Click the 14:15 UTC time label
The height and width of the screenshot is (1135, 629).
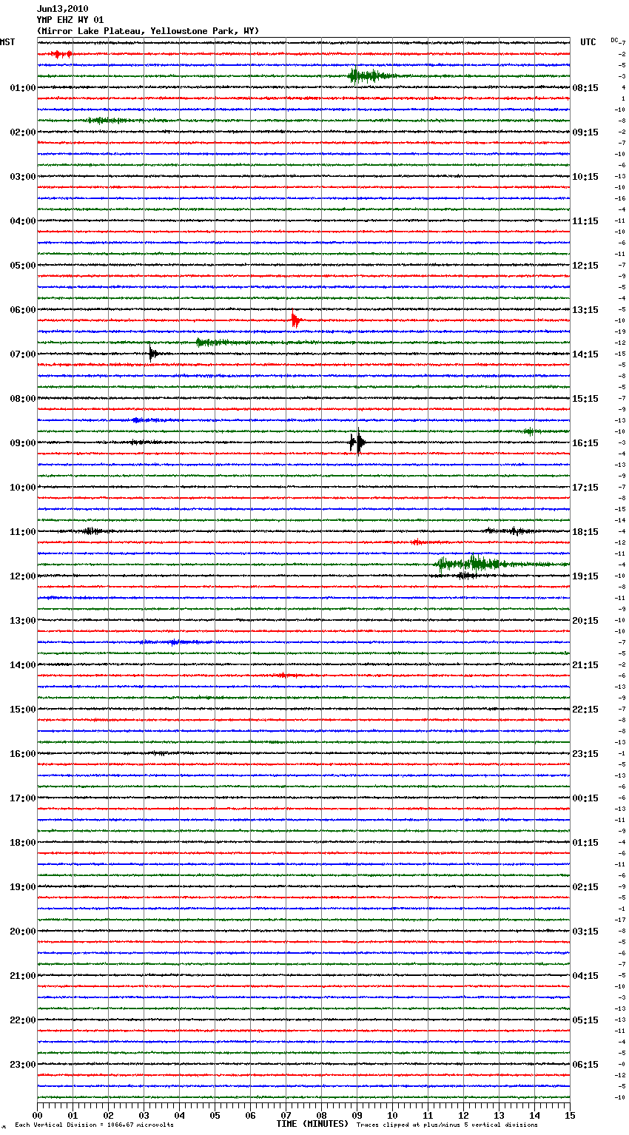tap(585, 354)
